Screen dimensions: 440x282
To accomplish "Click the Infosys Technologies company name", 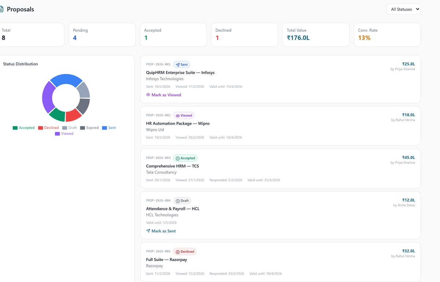I will point(165,79).
